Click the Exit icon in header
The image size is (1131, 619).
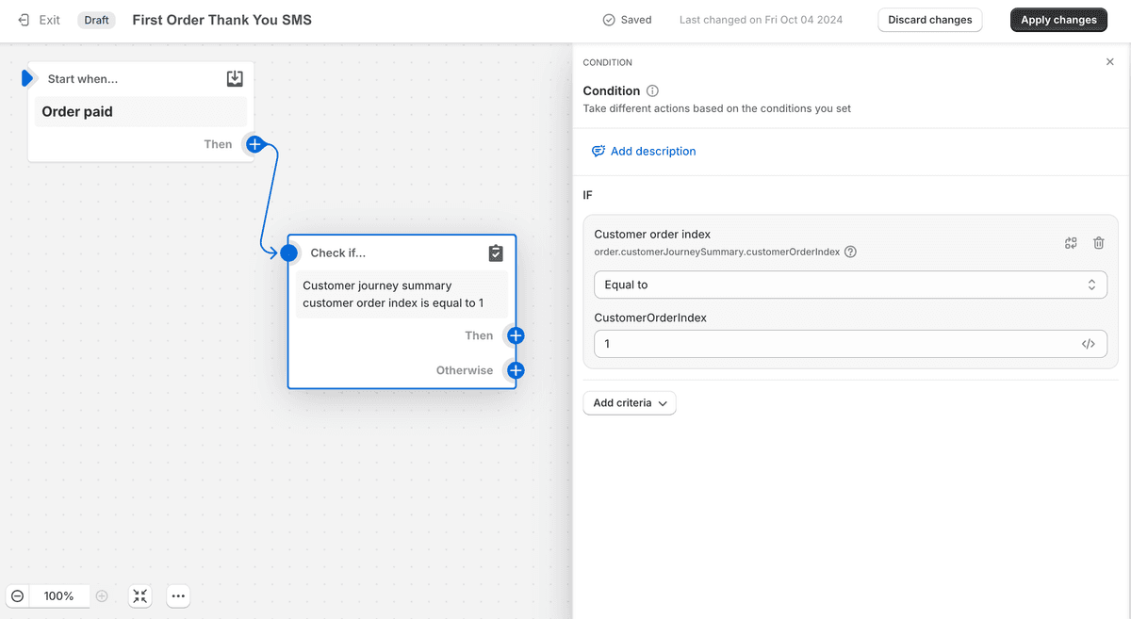[x=25, y=20]
